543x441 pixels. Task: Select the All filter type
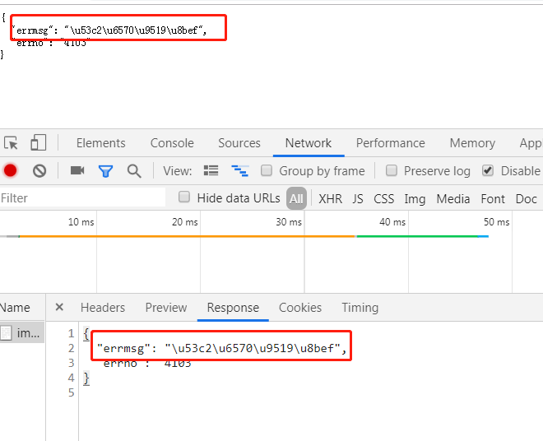[296, 198]
